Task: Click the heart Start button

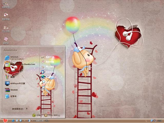Action: tap(5, 121)
